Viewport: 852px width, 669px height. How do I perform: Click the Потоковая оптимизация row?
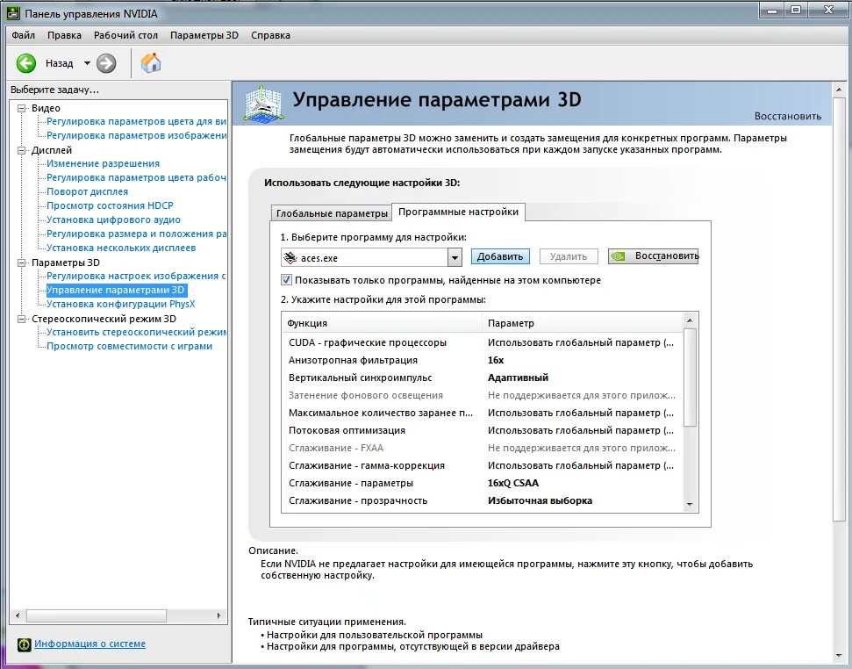[483, 430]
